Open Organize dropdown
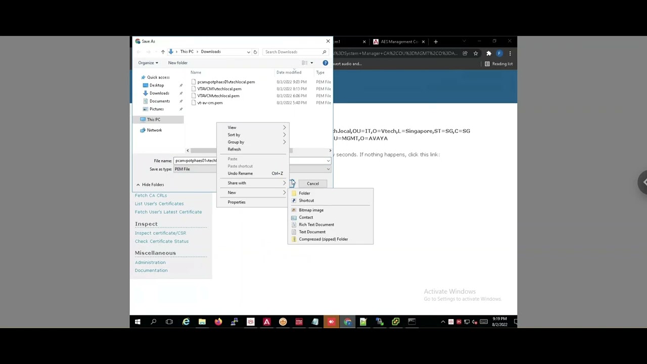The width and height of the screenshot is (647, 364). 148,63
